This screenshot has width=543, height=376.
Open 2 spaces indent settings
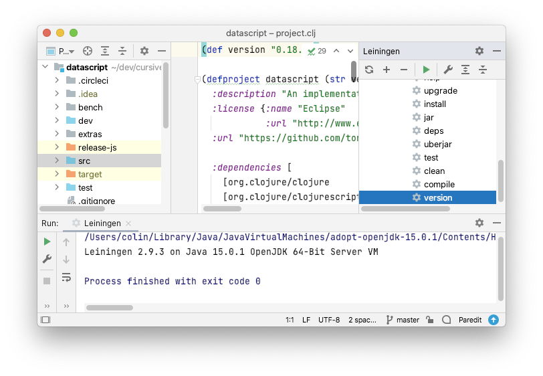(362, 320)
